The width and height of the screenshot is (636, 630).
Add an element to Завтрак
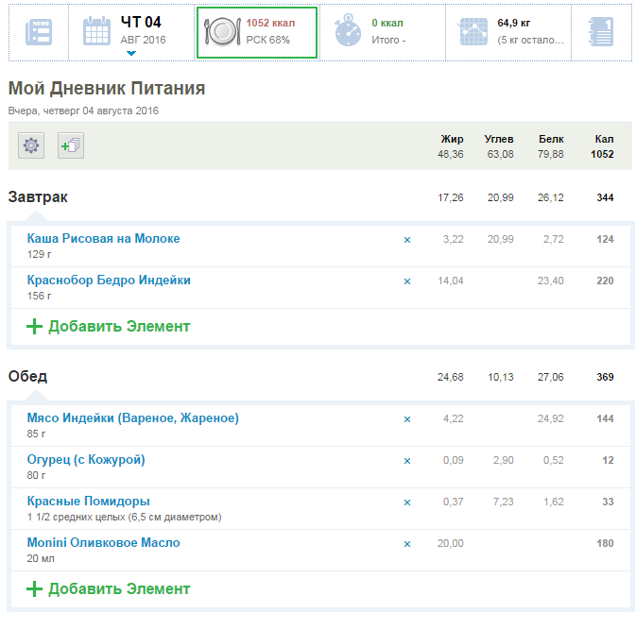tap(108, 327)
